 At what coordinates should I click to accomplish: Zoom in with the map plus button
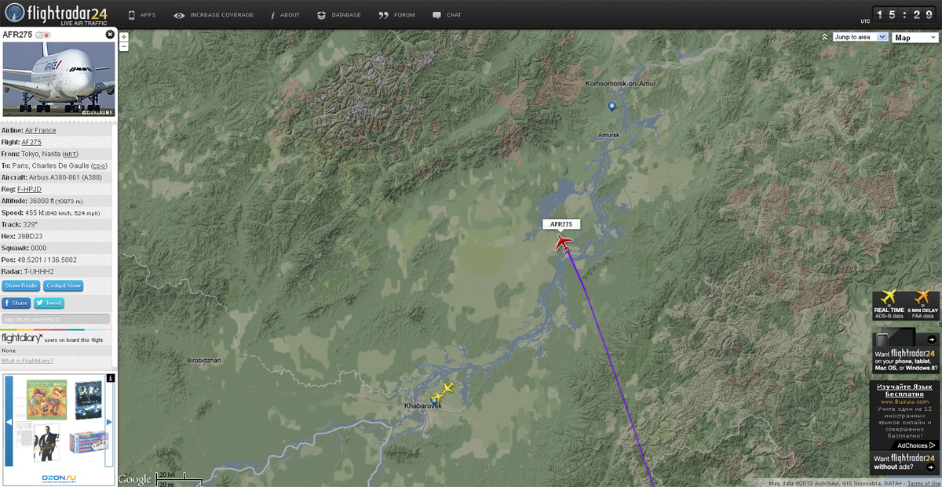point(124,37)
